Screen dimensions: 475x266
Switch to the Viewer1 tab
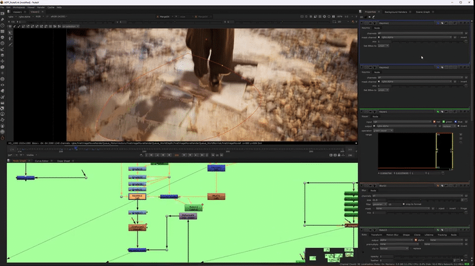click(x=17, y=12)
